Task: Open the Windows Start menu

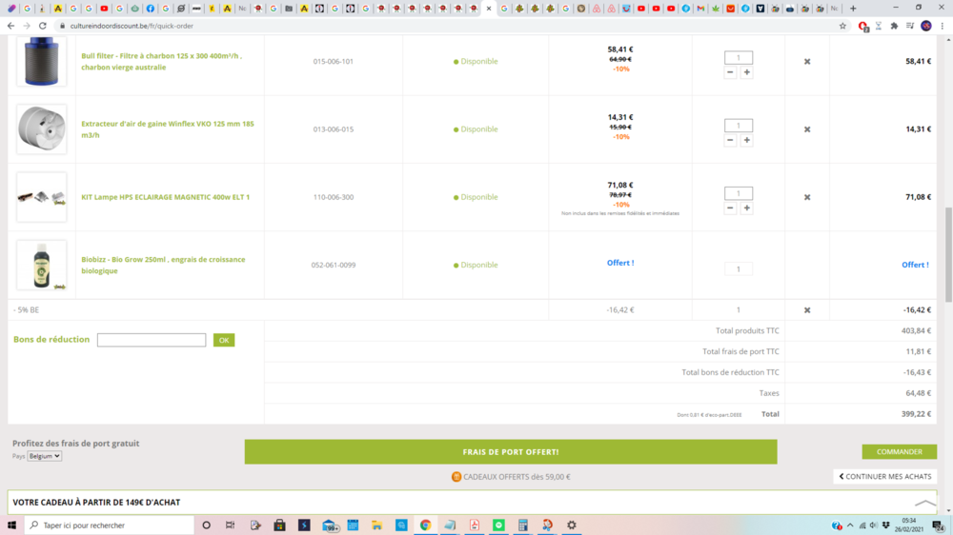Action: tap(11, 525)
